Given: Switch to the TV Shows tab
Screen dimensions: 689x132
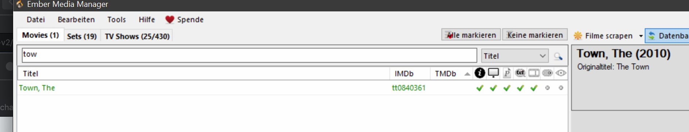Looking at the screenshot, I should [x=137, y=36].
